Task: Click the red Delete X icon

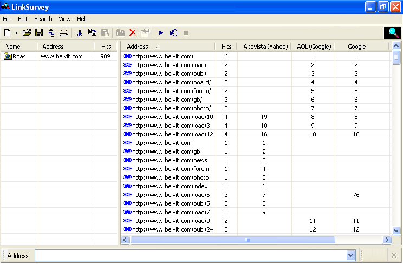Action: (x=133, y=32)
